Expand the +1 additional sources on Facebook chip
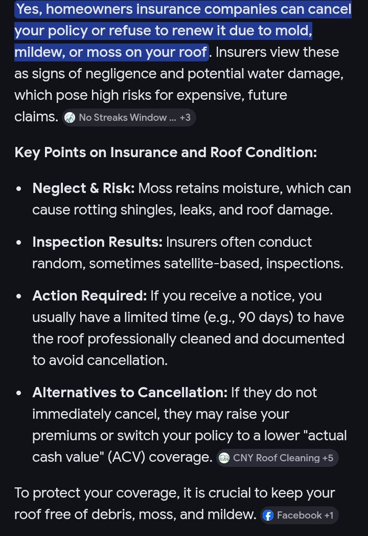The image size is (368, 536). (x=329, y=516)
